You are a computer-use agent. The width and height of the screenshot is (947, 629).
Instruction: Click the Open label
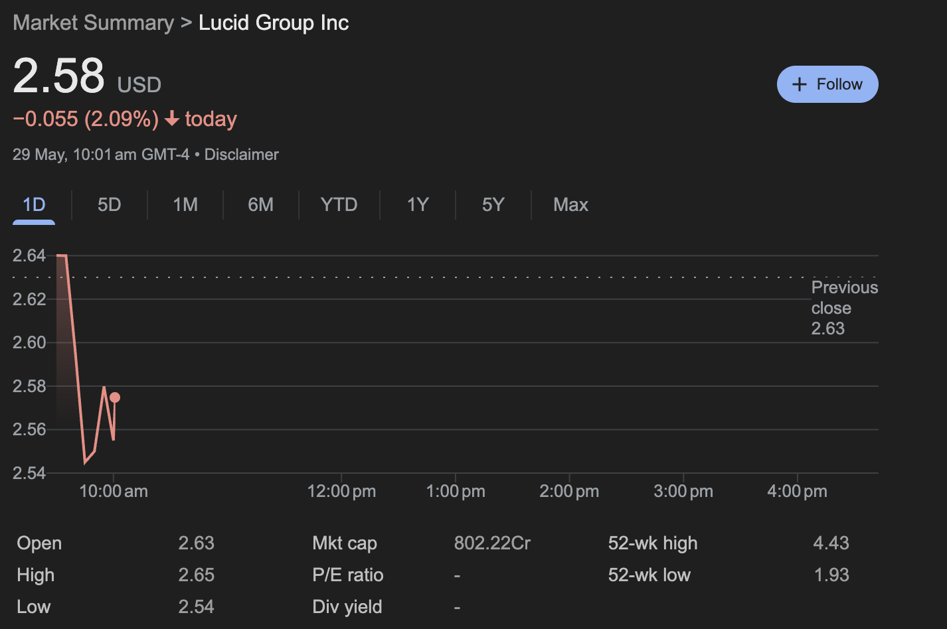39,543
